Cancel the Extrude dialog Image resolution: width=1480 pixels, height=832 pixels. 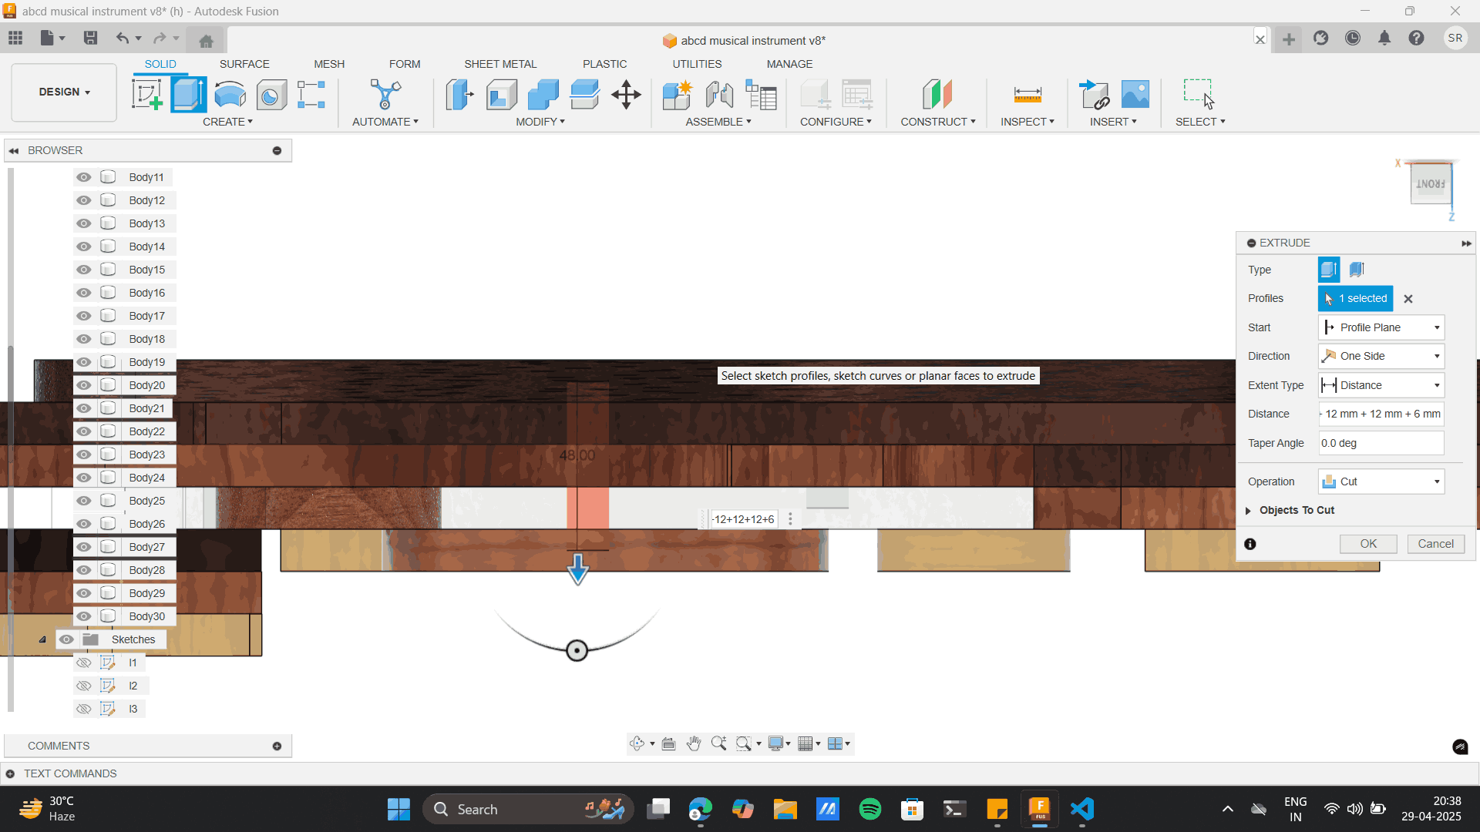[x=1435, y=544]
